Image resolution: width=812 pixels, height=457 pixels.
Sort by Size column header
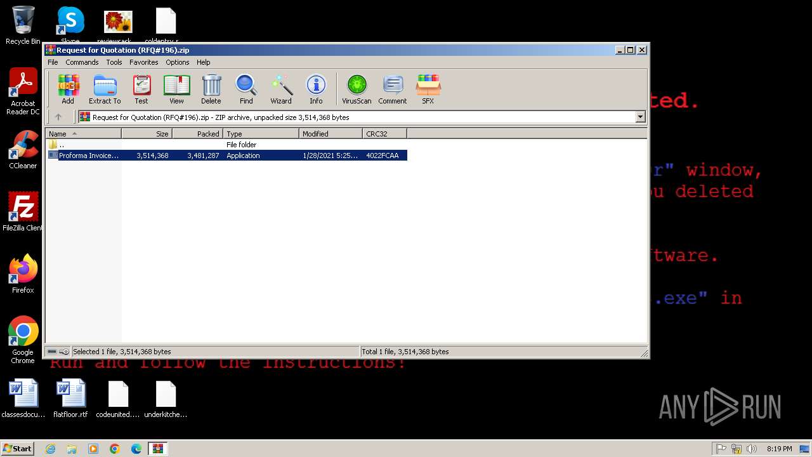[x=147, y=133]
